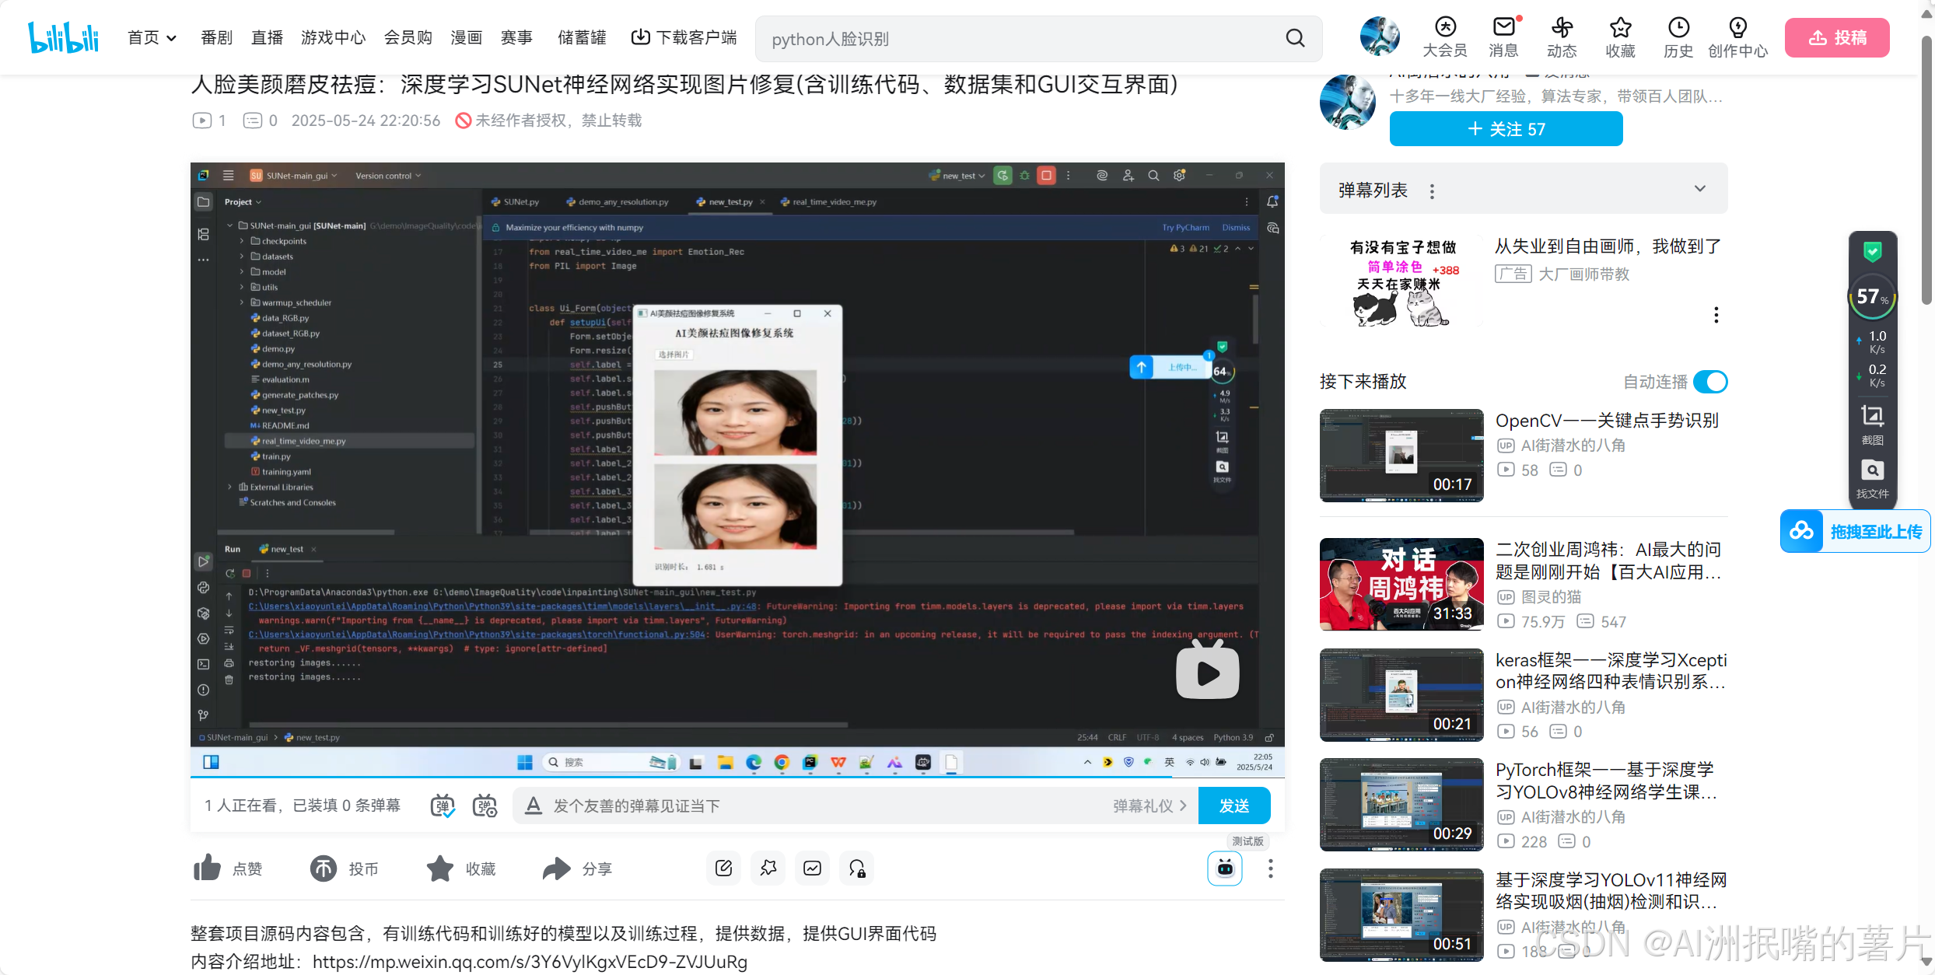
Task: Click the like (点赞) thumbs-up icon
Action: click(208, 868)
